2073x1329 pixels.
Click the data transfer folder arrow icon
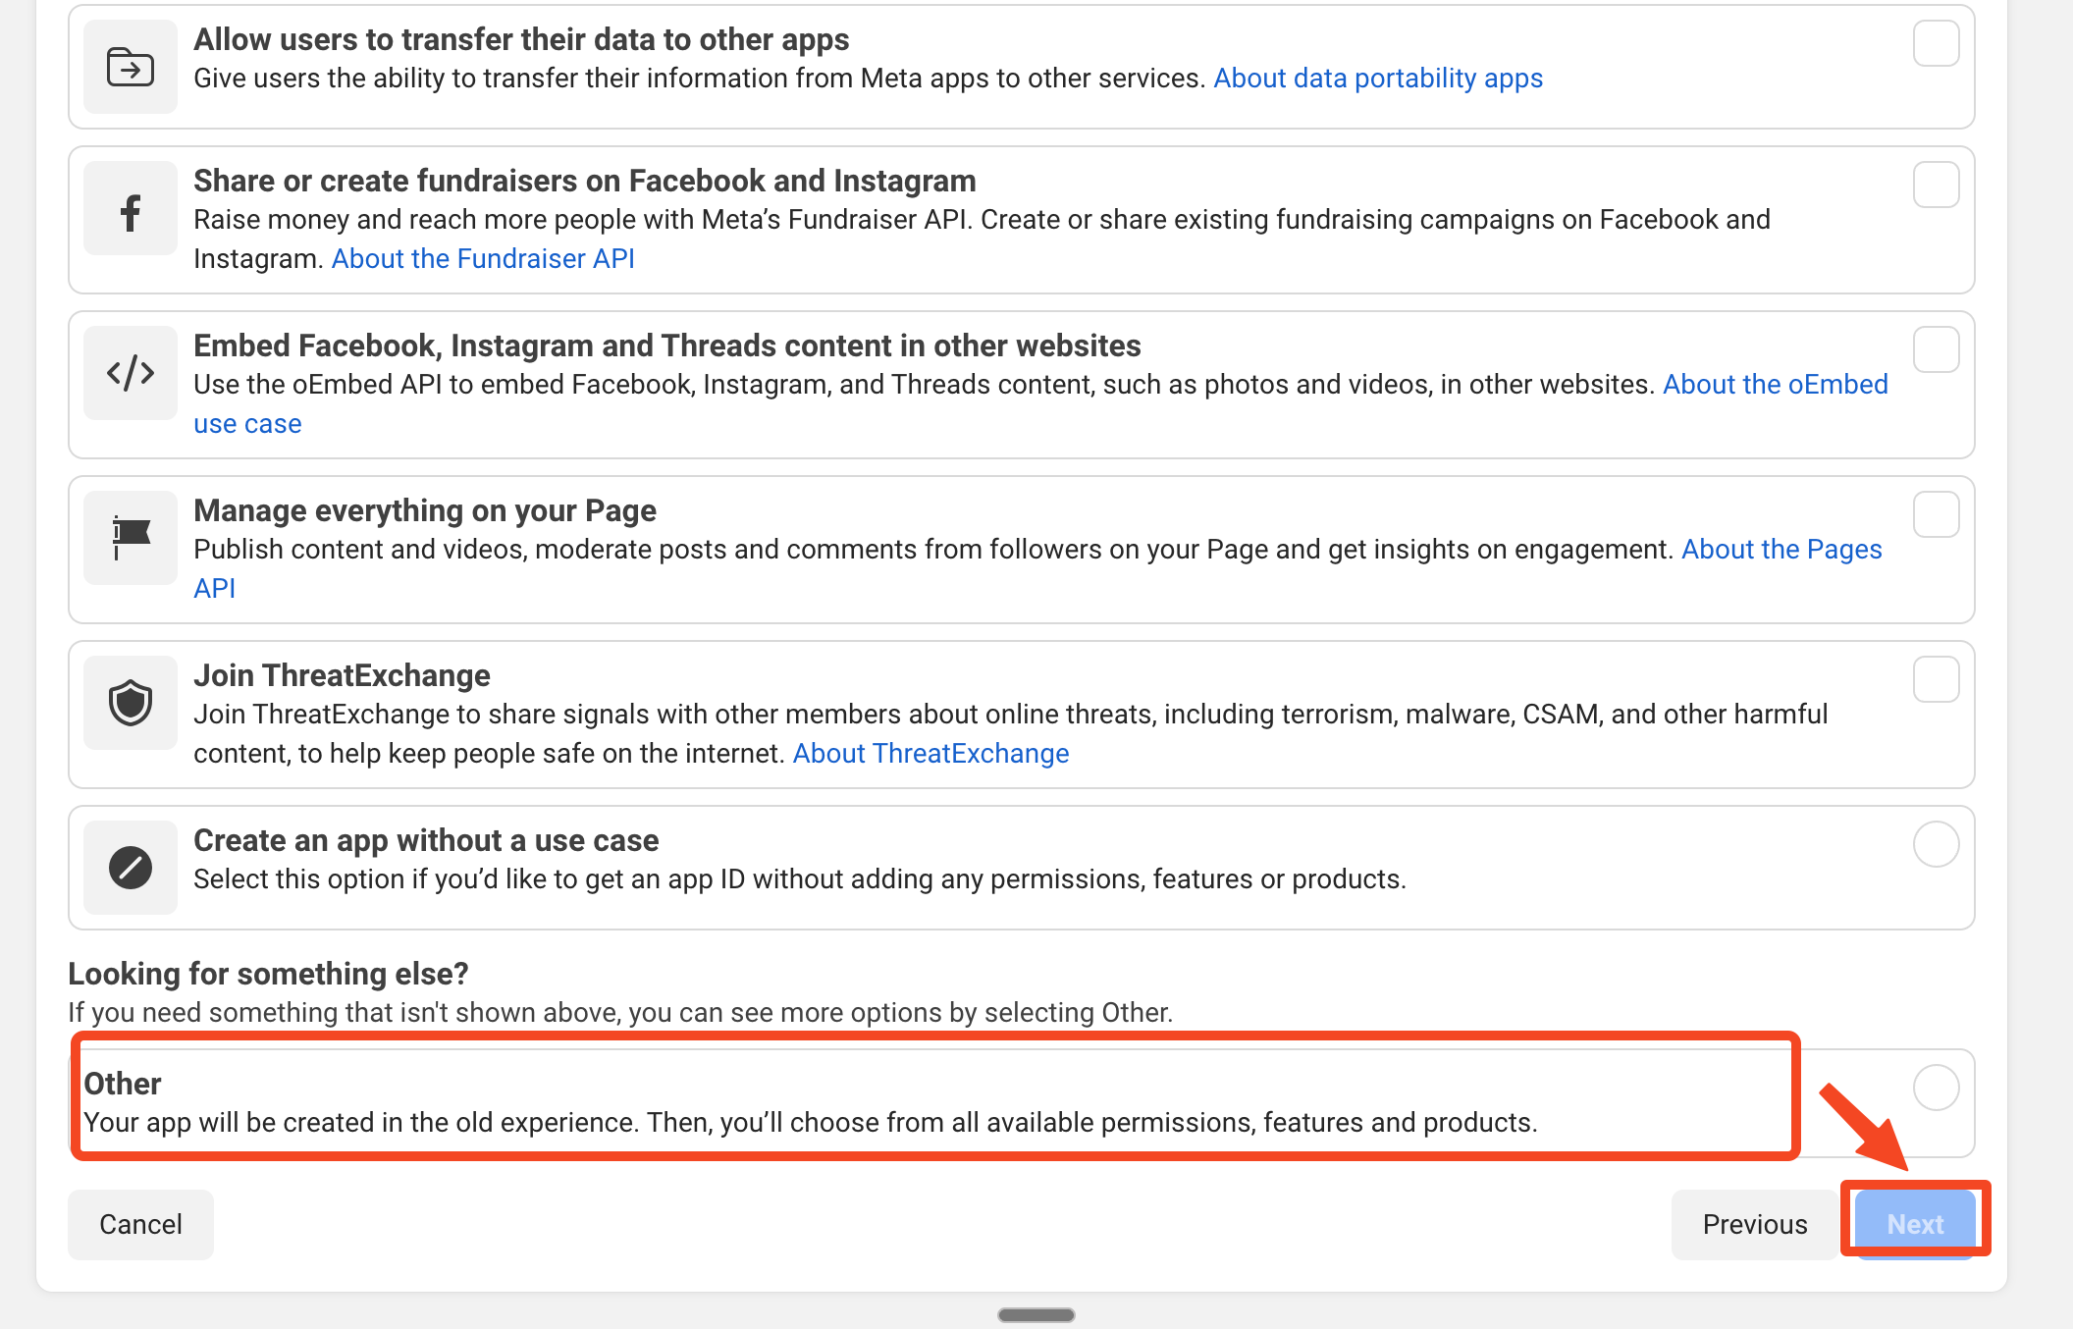(x=130, y=67)
